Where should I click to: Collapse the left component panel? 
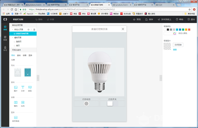[38, 78]
